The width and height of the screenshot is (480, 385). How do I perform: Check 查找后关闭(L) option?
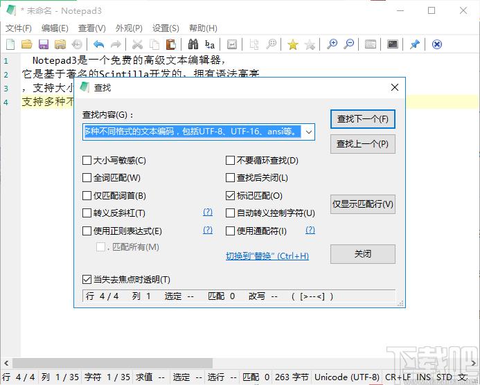(230, 178)
